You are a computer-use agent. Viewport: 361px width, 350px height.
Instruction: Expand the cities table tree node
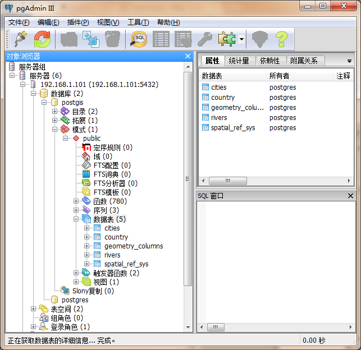(x=87, y=228)
